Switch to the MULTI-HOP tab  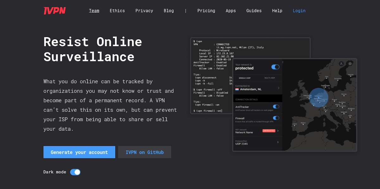[270, 78]
